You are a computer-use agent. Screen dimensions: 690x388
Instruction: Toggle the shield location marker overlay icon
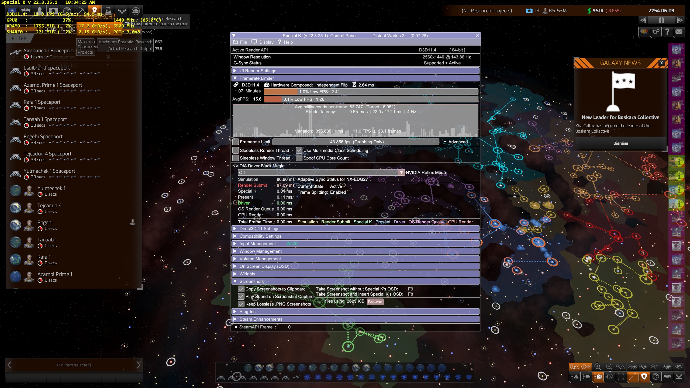(x=644, y=376)
